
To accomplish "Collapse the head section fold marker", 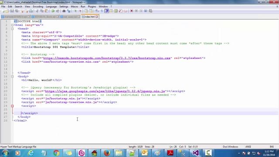I will [12, 29].
